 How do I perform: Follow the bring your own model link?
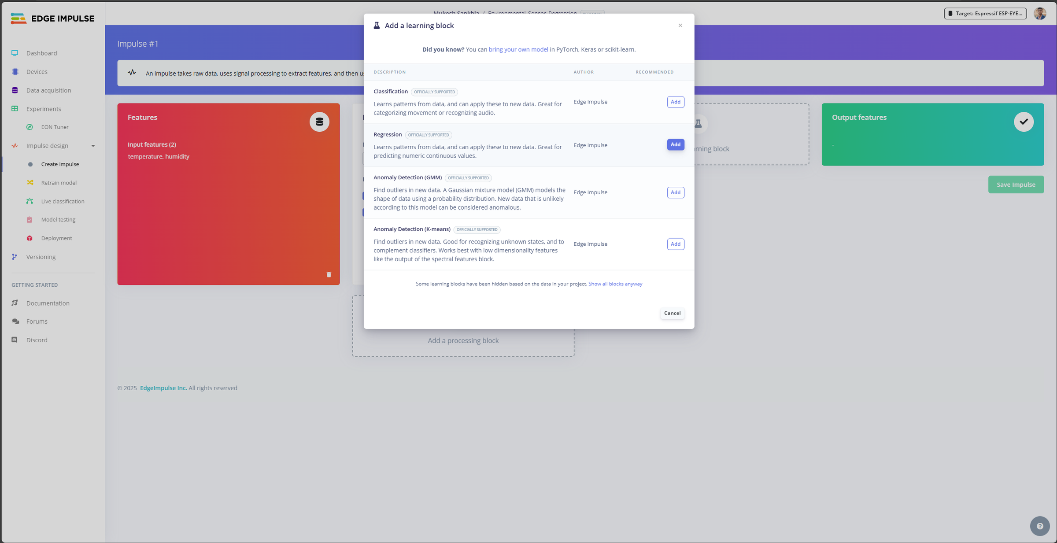[x=518, y=49]
